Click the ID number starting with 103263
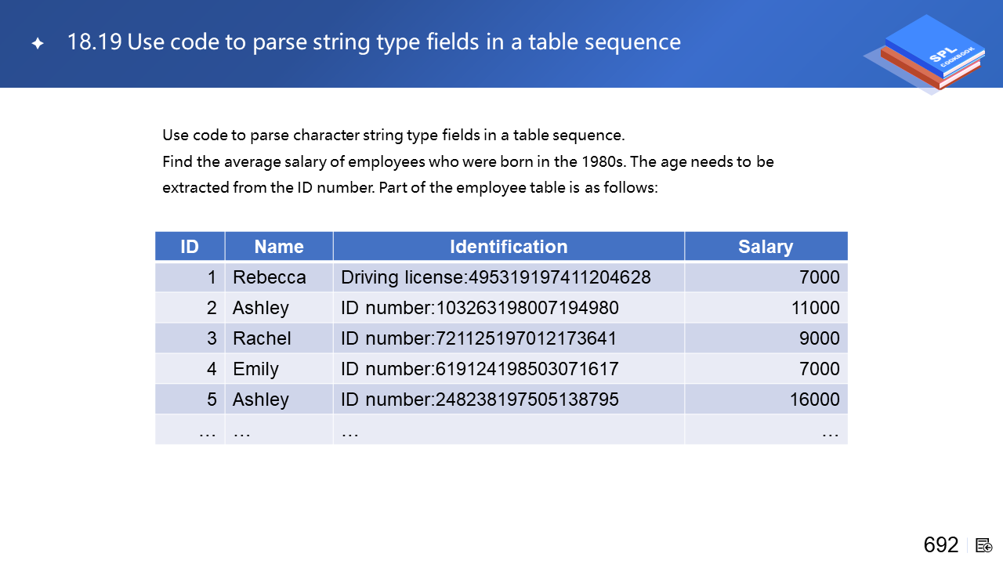Viewport: 1003px width, 564px height. (x=480, y=308)
